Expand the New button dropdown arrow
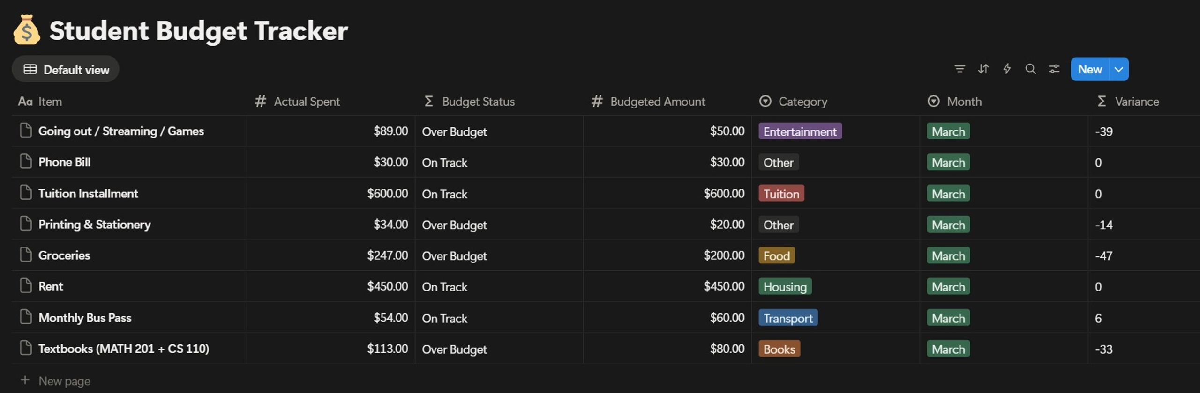1200x393 pixels. 1119,69
